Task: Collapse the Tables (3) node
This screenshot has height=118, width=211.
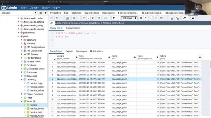Action: click(21, 79)
